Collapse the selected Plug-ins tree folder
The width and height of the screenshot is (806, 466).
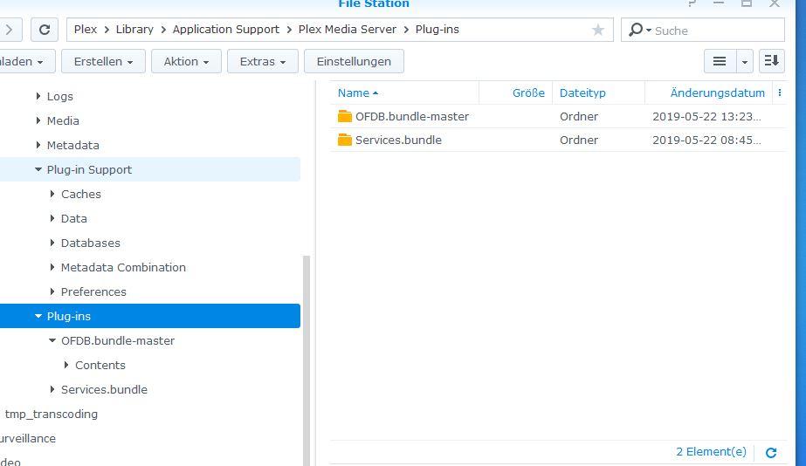(38, 316)
